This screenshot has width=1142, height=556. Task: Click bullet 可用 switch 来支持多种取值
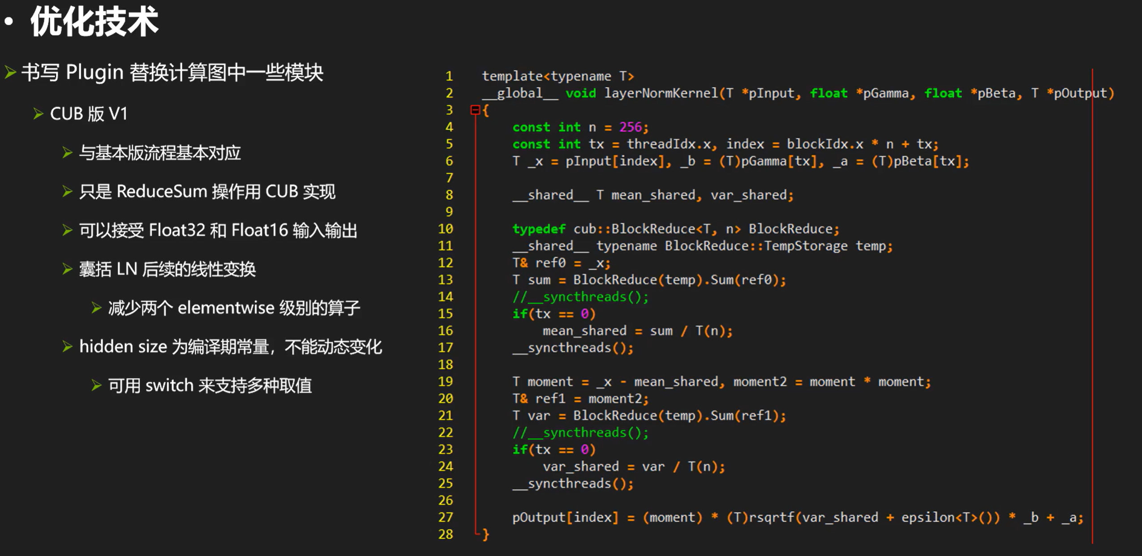210,385
